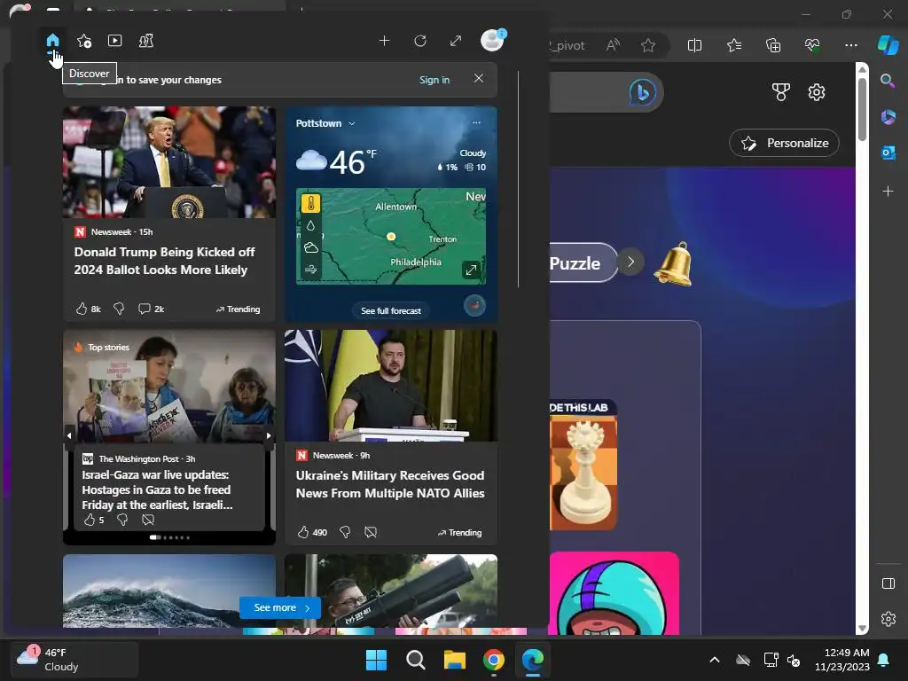Open File Explorer from taskbar

click(455, 660)
